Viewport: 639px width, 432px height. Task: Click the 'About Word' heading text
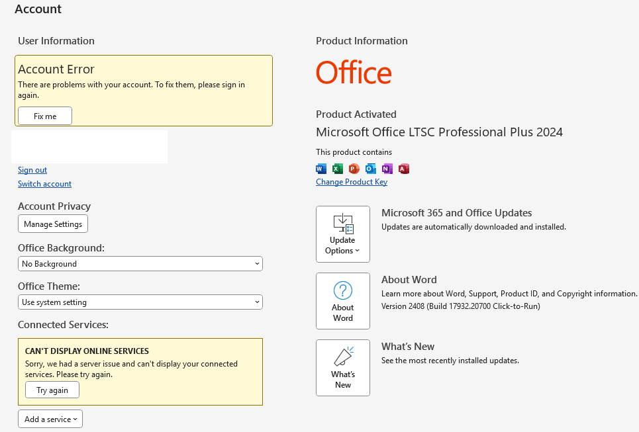tap(409, 280)
